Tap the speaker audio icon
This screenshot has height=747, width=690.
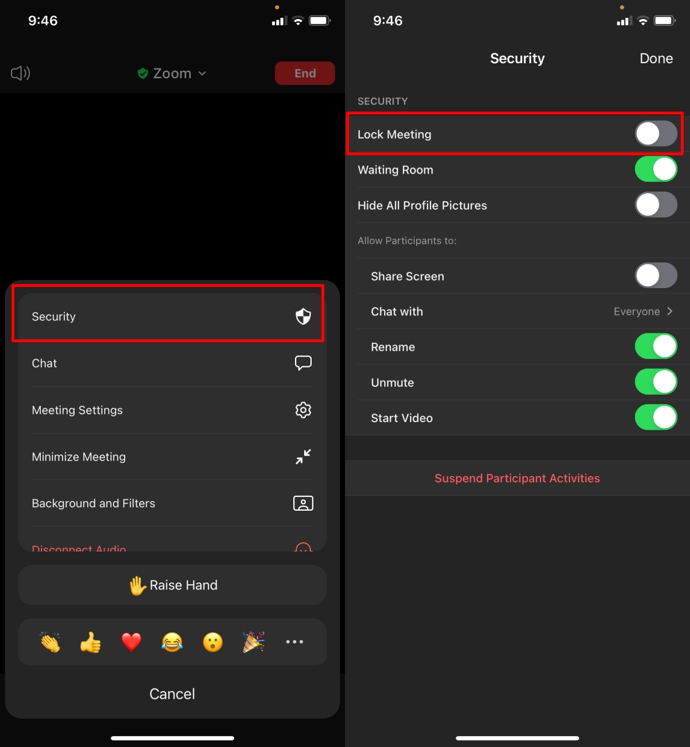click(x=21, y=73)
